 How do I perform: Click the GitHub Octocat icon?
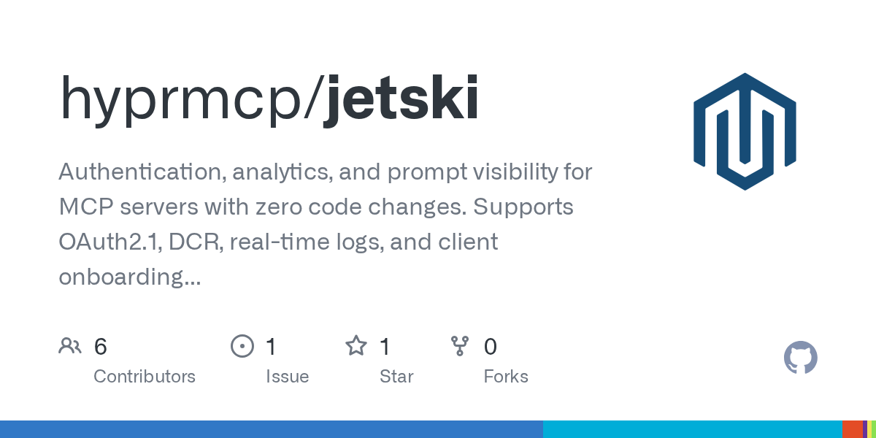coord(800,358)
